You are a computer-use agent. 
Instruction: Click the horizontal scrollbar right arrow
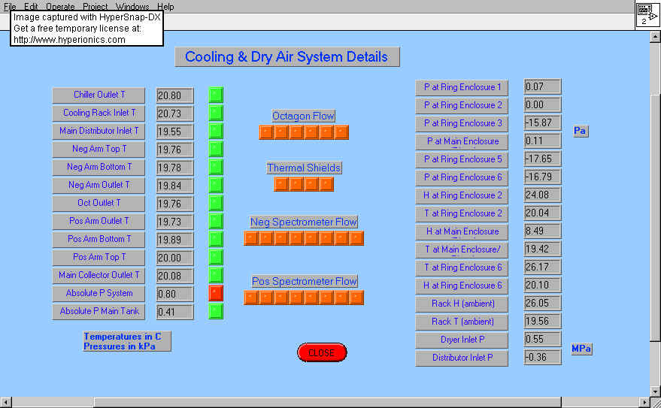click(644, 402)
